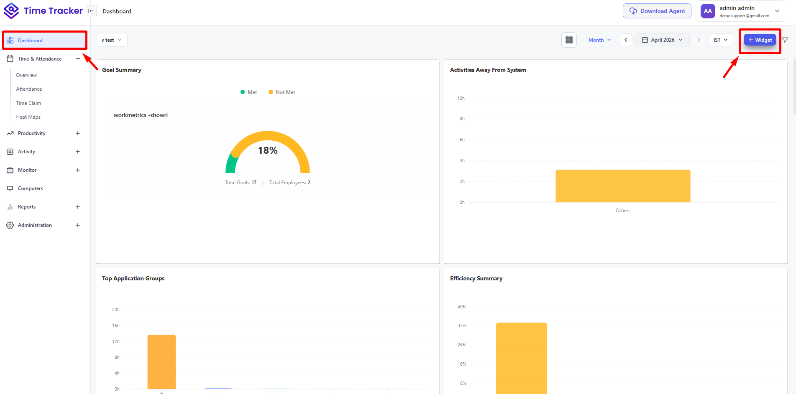Open the IST timezone dropdown
The width and height of the screenshot is (796, 394).
click(x=721, y=40)
